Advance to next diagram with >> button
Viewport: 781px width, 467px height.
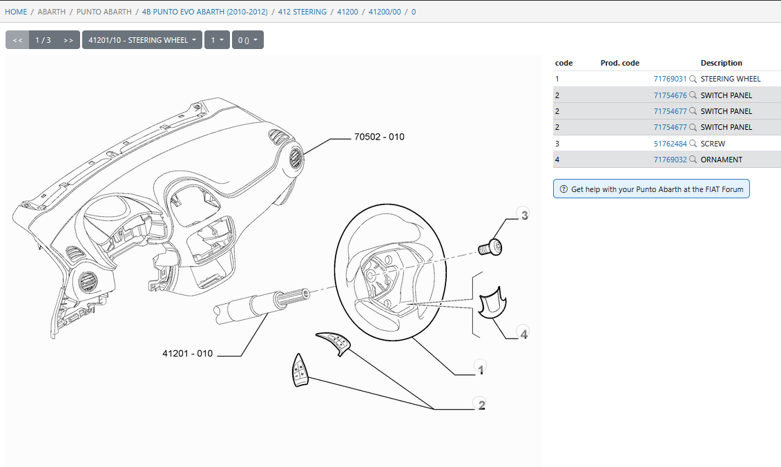[68, 40]
